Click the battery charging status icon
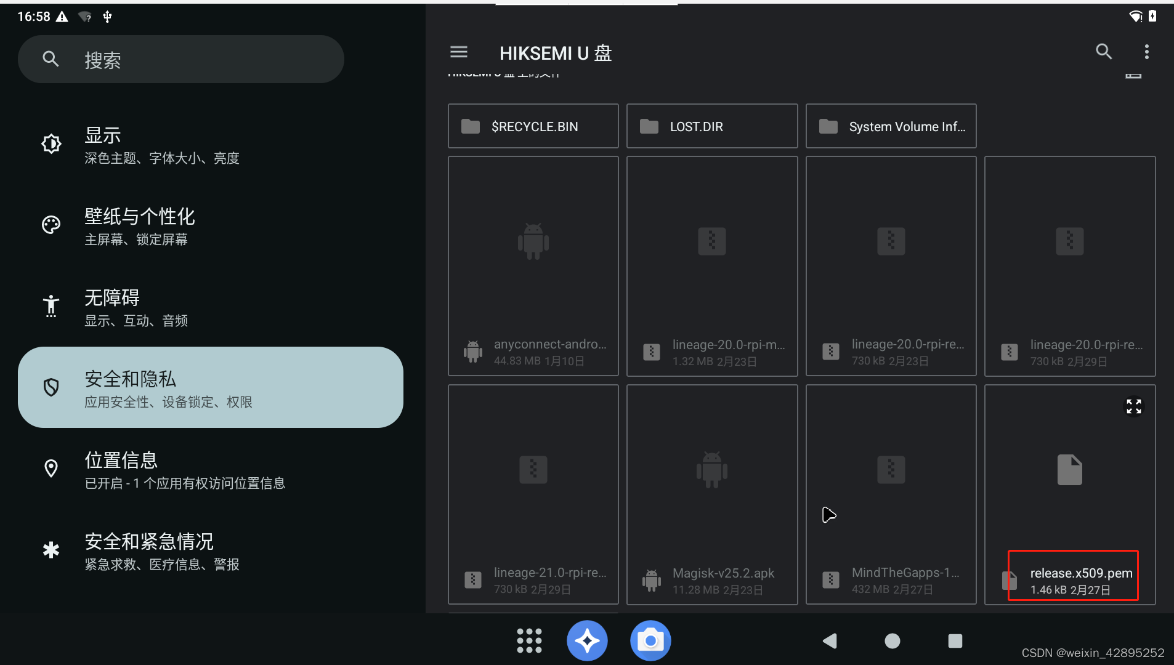The height and width of the screenshot is (665, 1174). pyautogui.click(x=1152, y=17)
